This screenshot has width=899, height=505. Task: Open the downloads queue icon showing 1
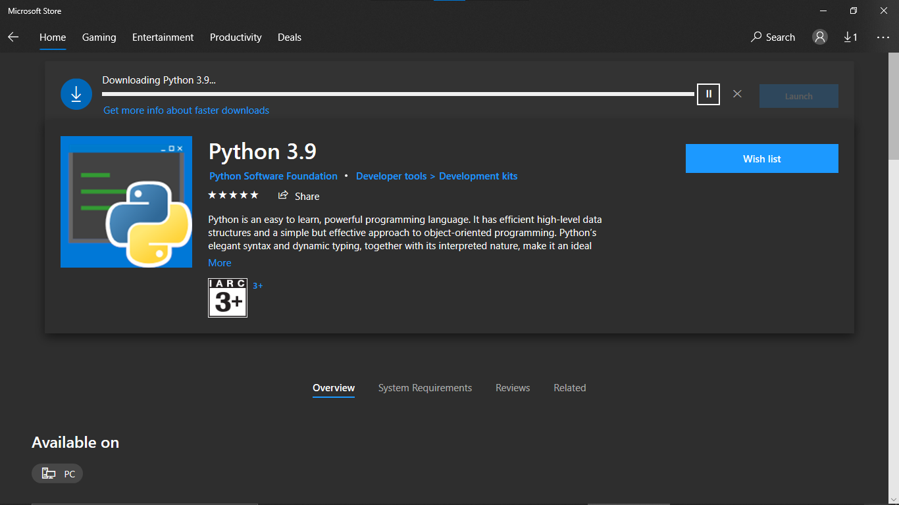point(850,37)
